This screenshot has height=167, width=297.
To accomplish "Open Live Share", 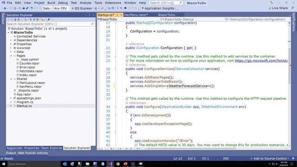I will (x=278, y=8).
